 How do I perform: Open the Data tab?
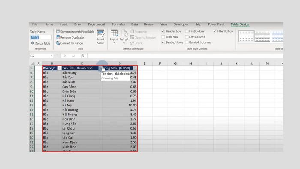pyautogui.click(x=134, y=24)
